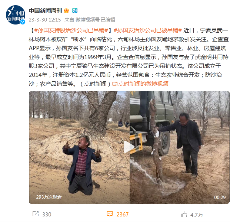Click the video camera icon before 点时新闻
This screenshot has height=222, width=230.
(x=115, y=84)
